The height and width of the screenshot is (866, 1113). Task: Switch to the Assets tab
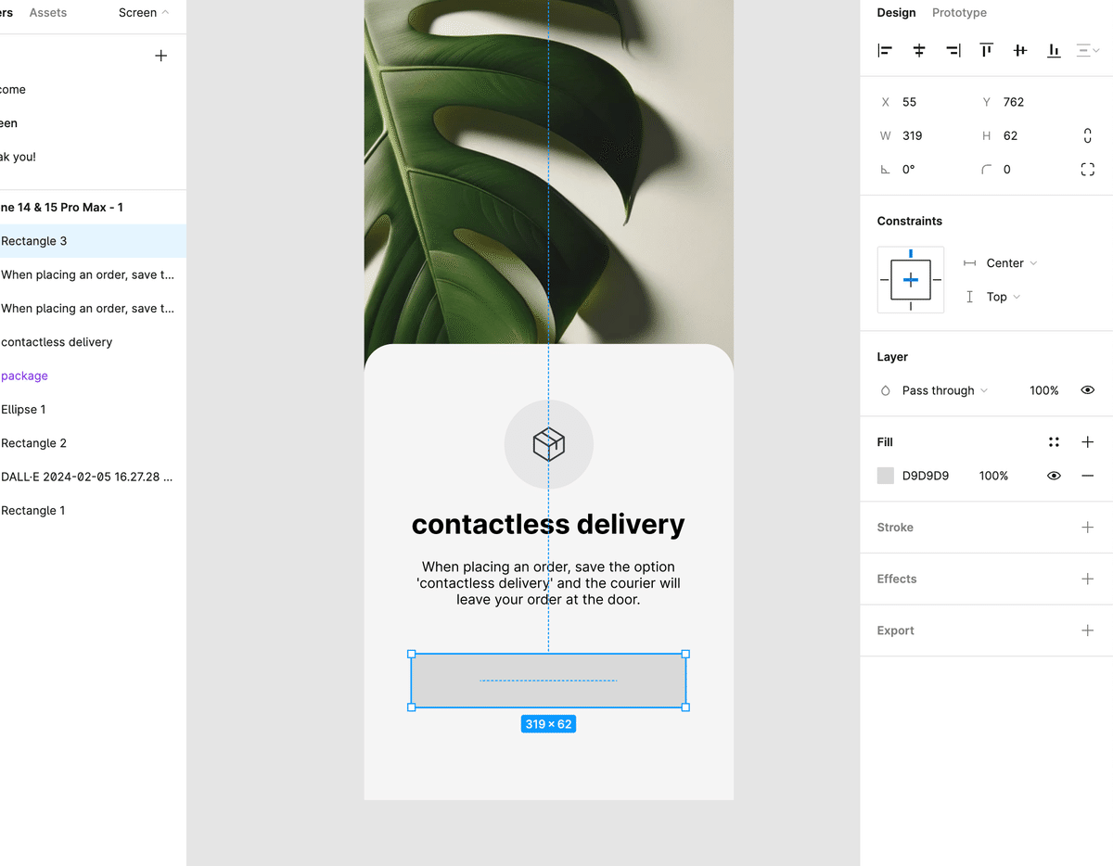pyautogui.click(x=48, y=13)
